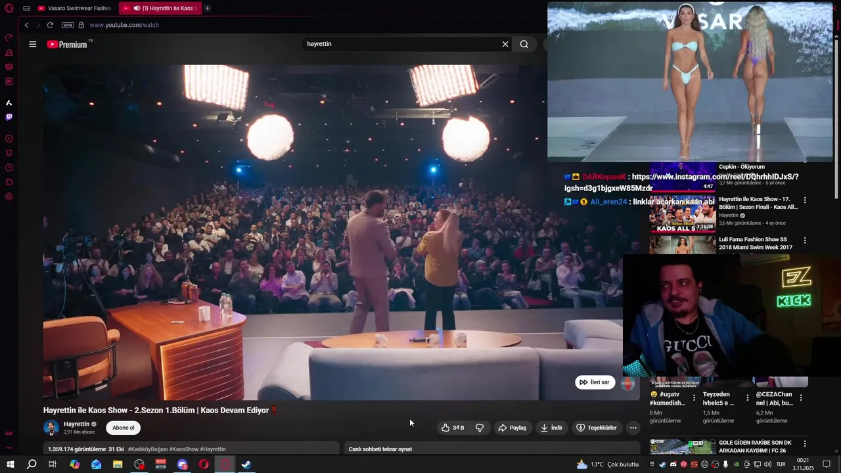Viewport: 841px width, 473px height.
Task: Open File Explorer from taskbar
Action: (x=118, y=464)
